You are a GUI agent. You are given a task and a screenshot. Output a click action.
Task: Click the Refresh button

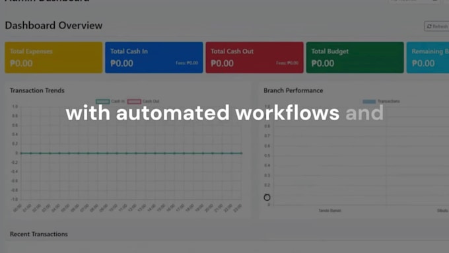[x=436, y=26]
